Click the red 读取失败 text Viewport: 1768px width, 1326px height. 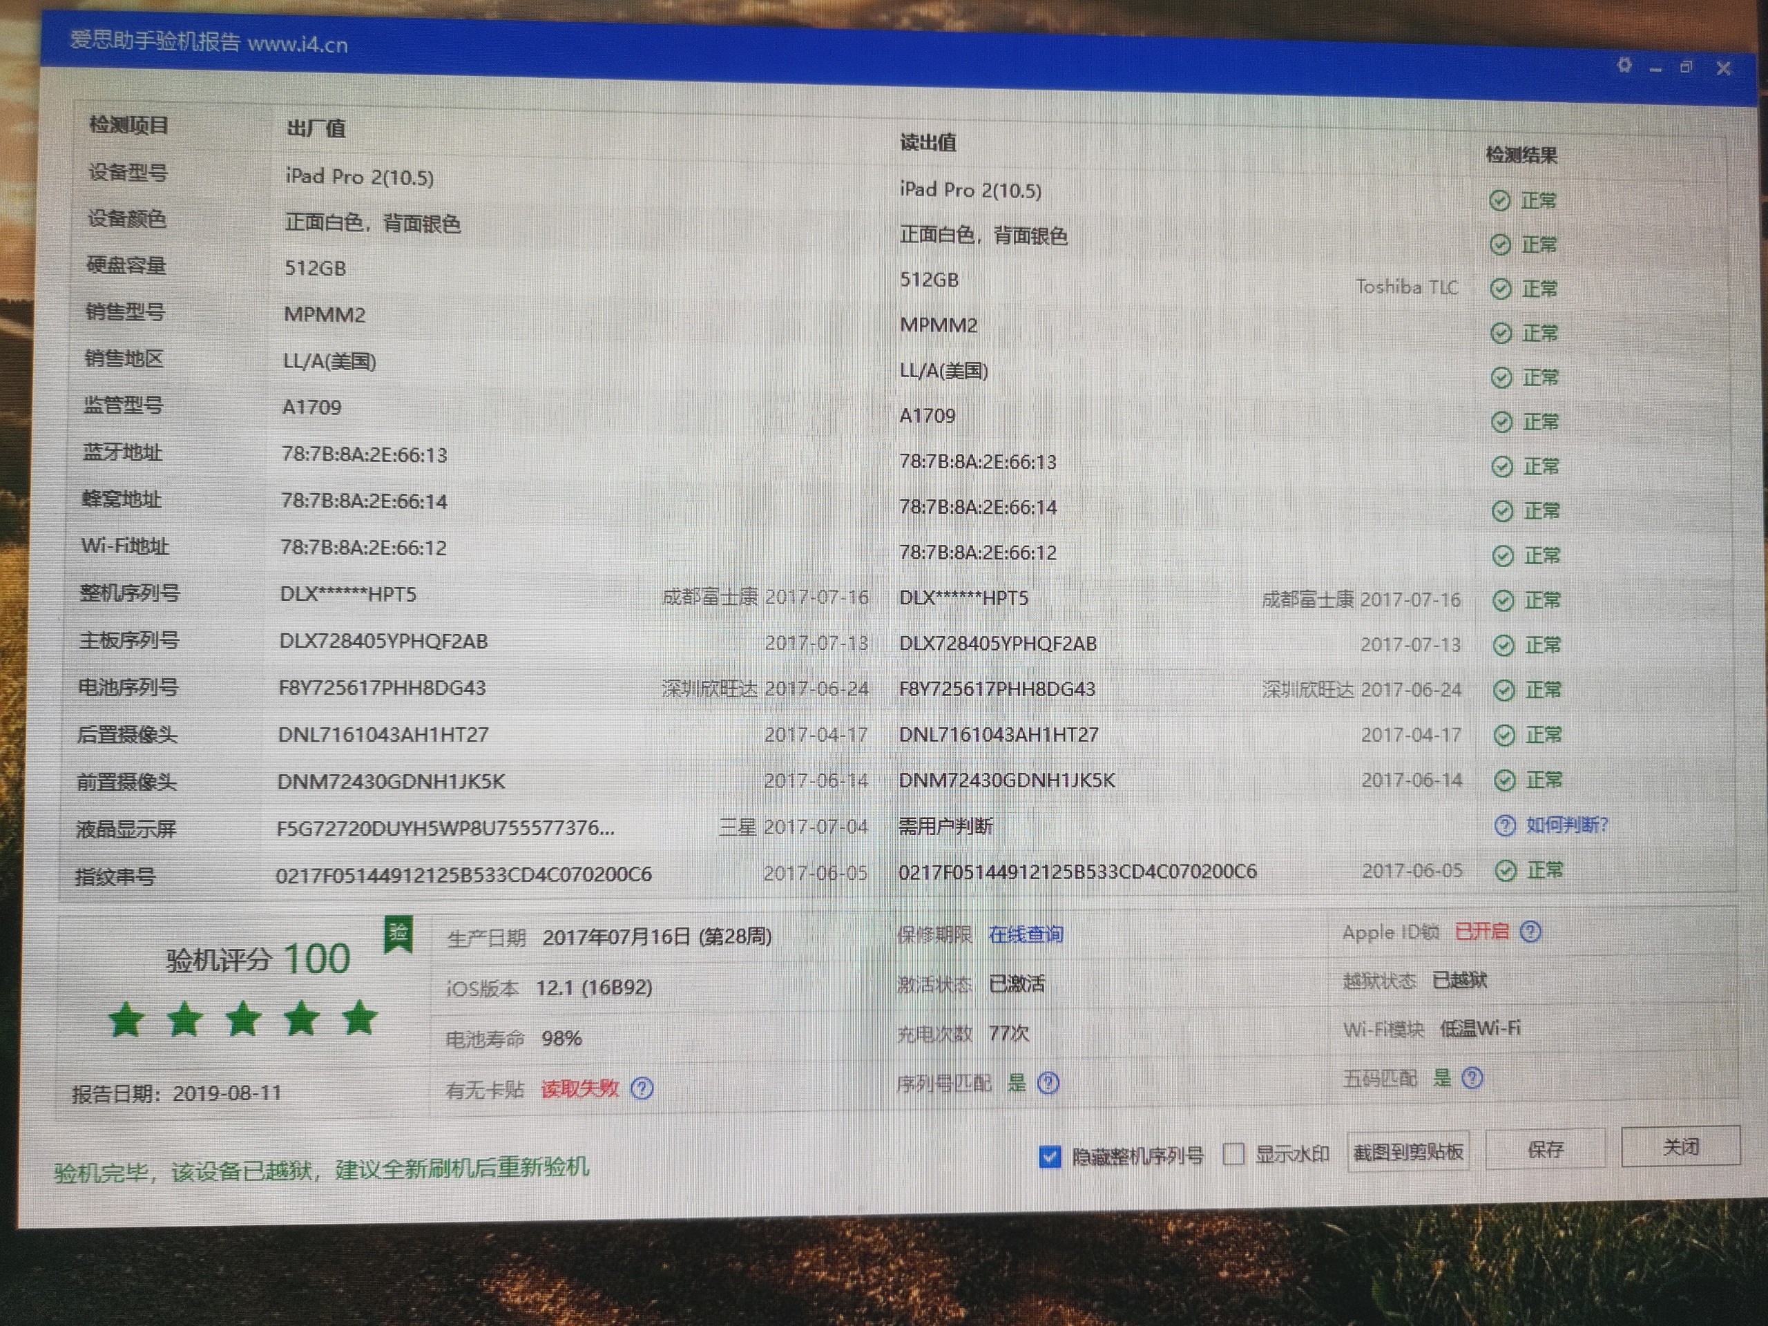point(579,1088)
